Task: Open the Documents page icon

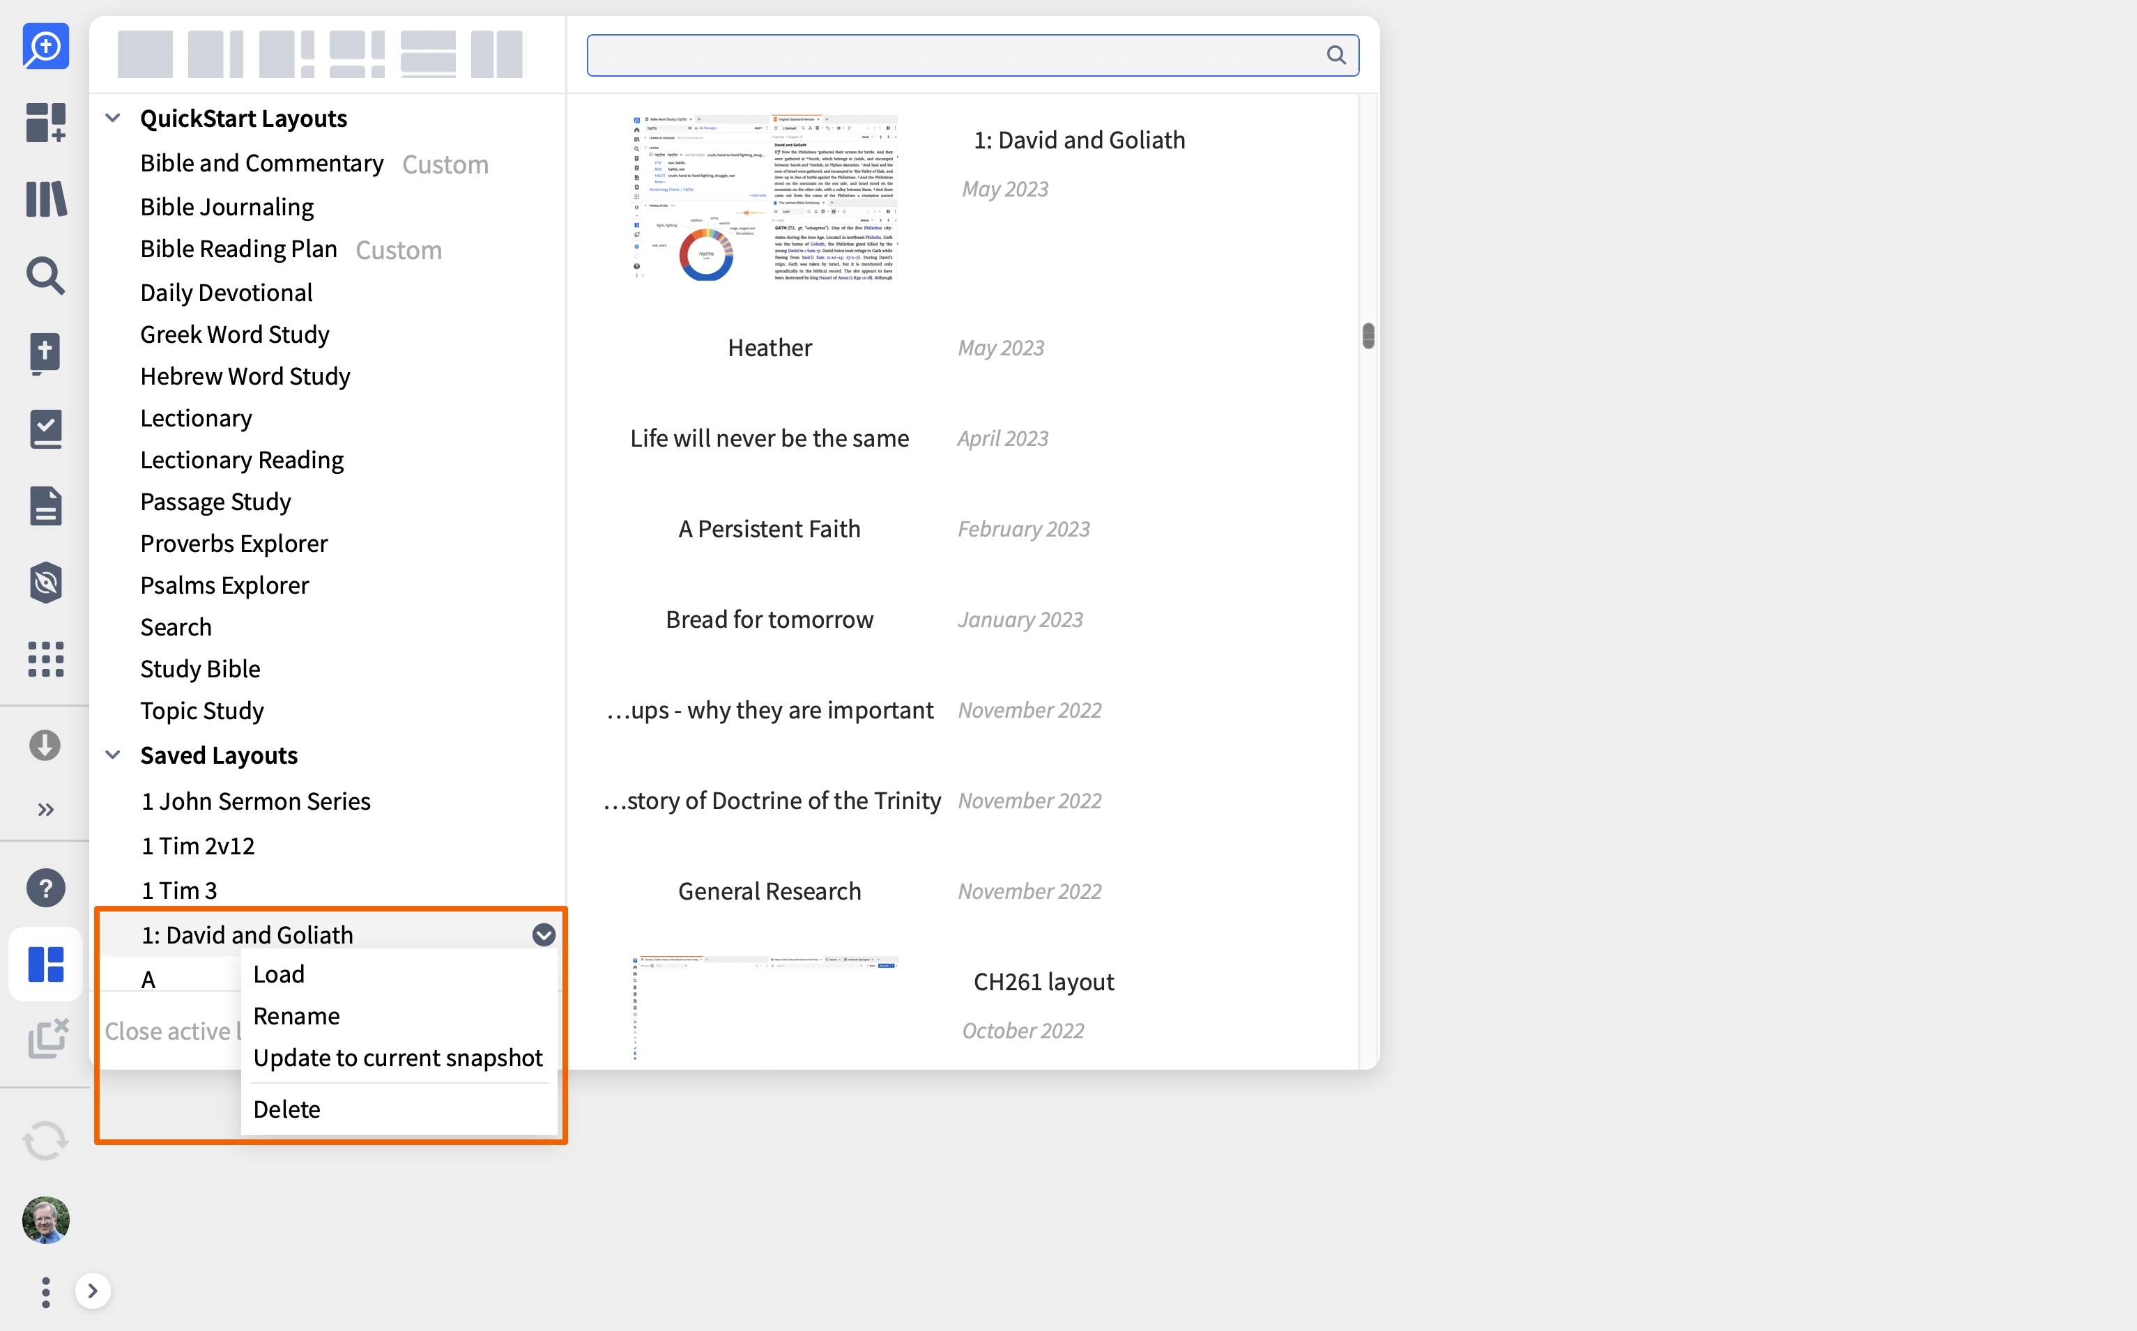Action: (46, 505)
